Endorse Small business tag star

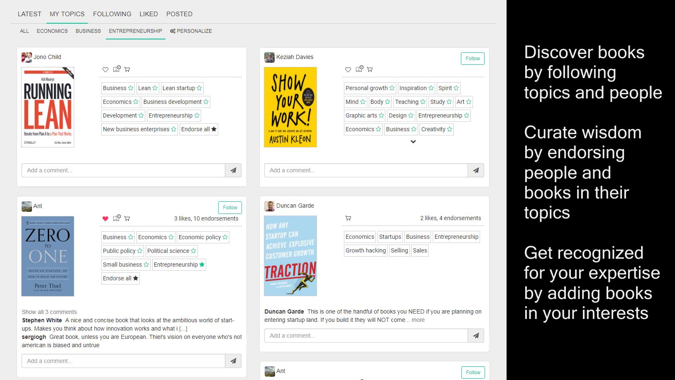[x=146, y=265]
